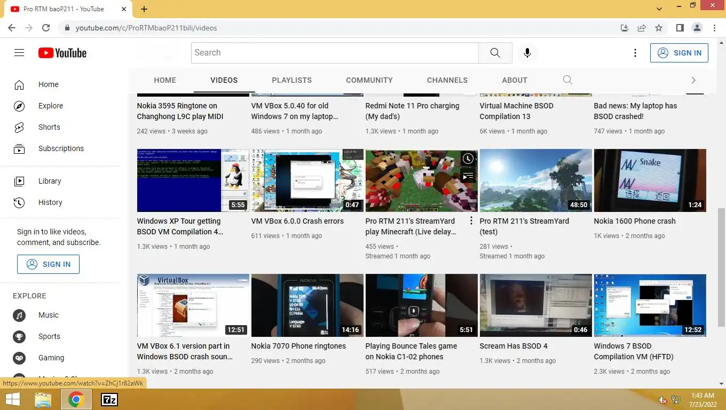Open the taskbar clock and date
Image resolution: width=726 pixels, height=410 pixels.
coord(702,400)
